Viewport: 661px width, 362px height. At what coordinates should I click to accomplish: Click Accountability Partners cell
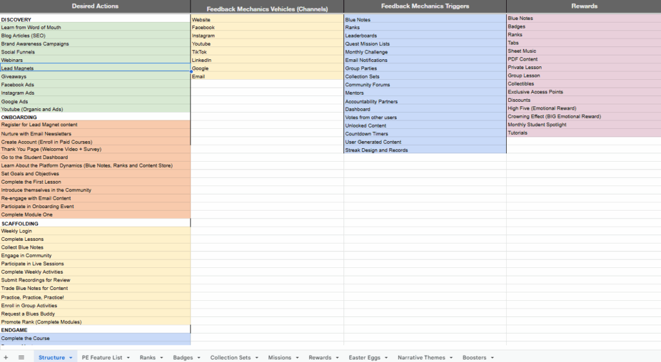(425, 101)
